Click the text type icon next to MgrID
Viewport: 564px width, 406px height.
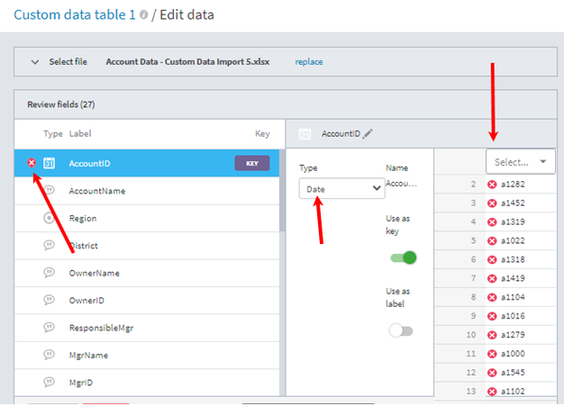tap(49, 382)
